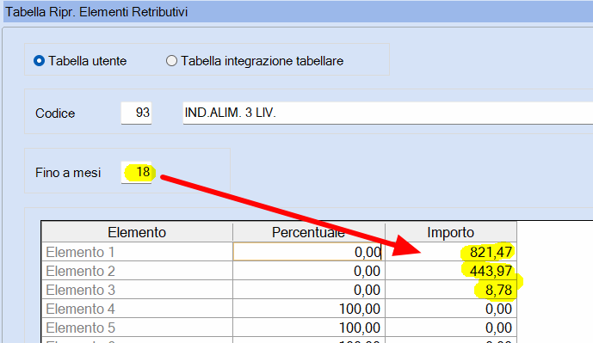
Task: Click Percentuale cell of Elemento 3
Action: click(309, 290)
